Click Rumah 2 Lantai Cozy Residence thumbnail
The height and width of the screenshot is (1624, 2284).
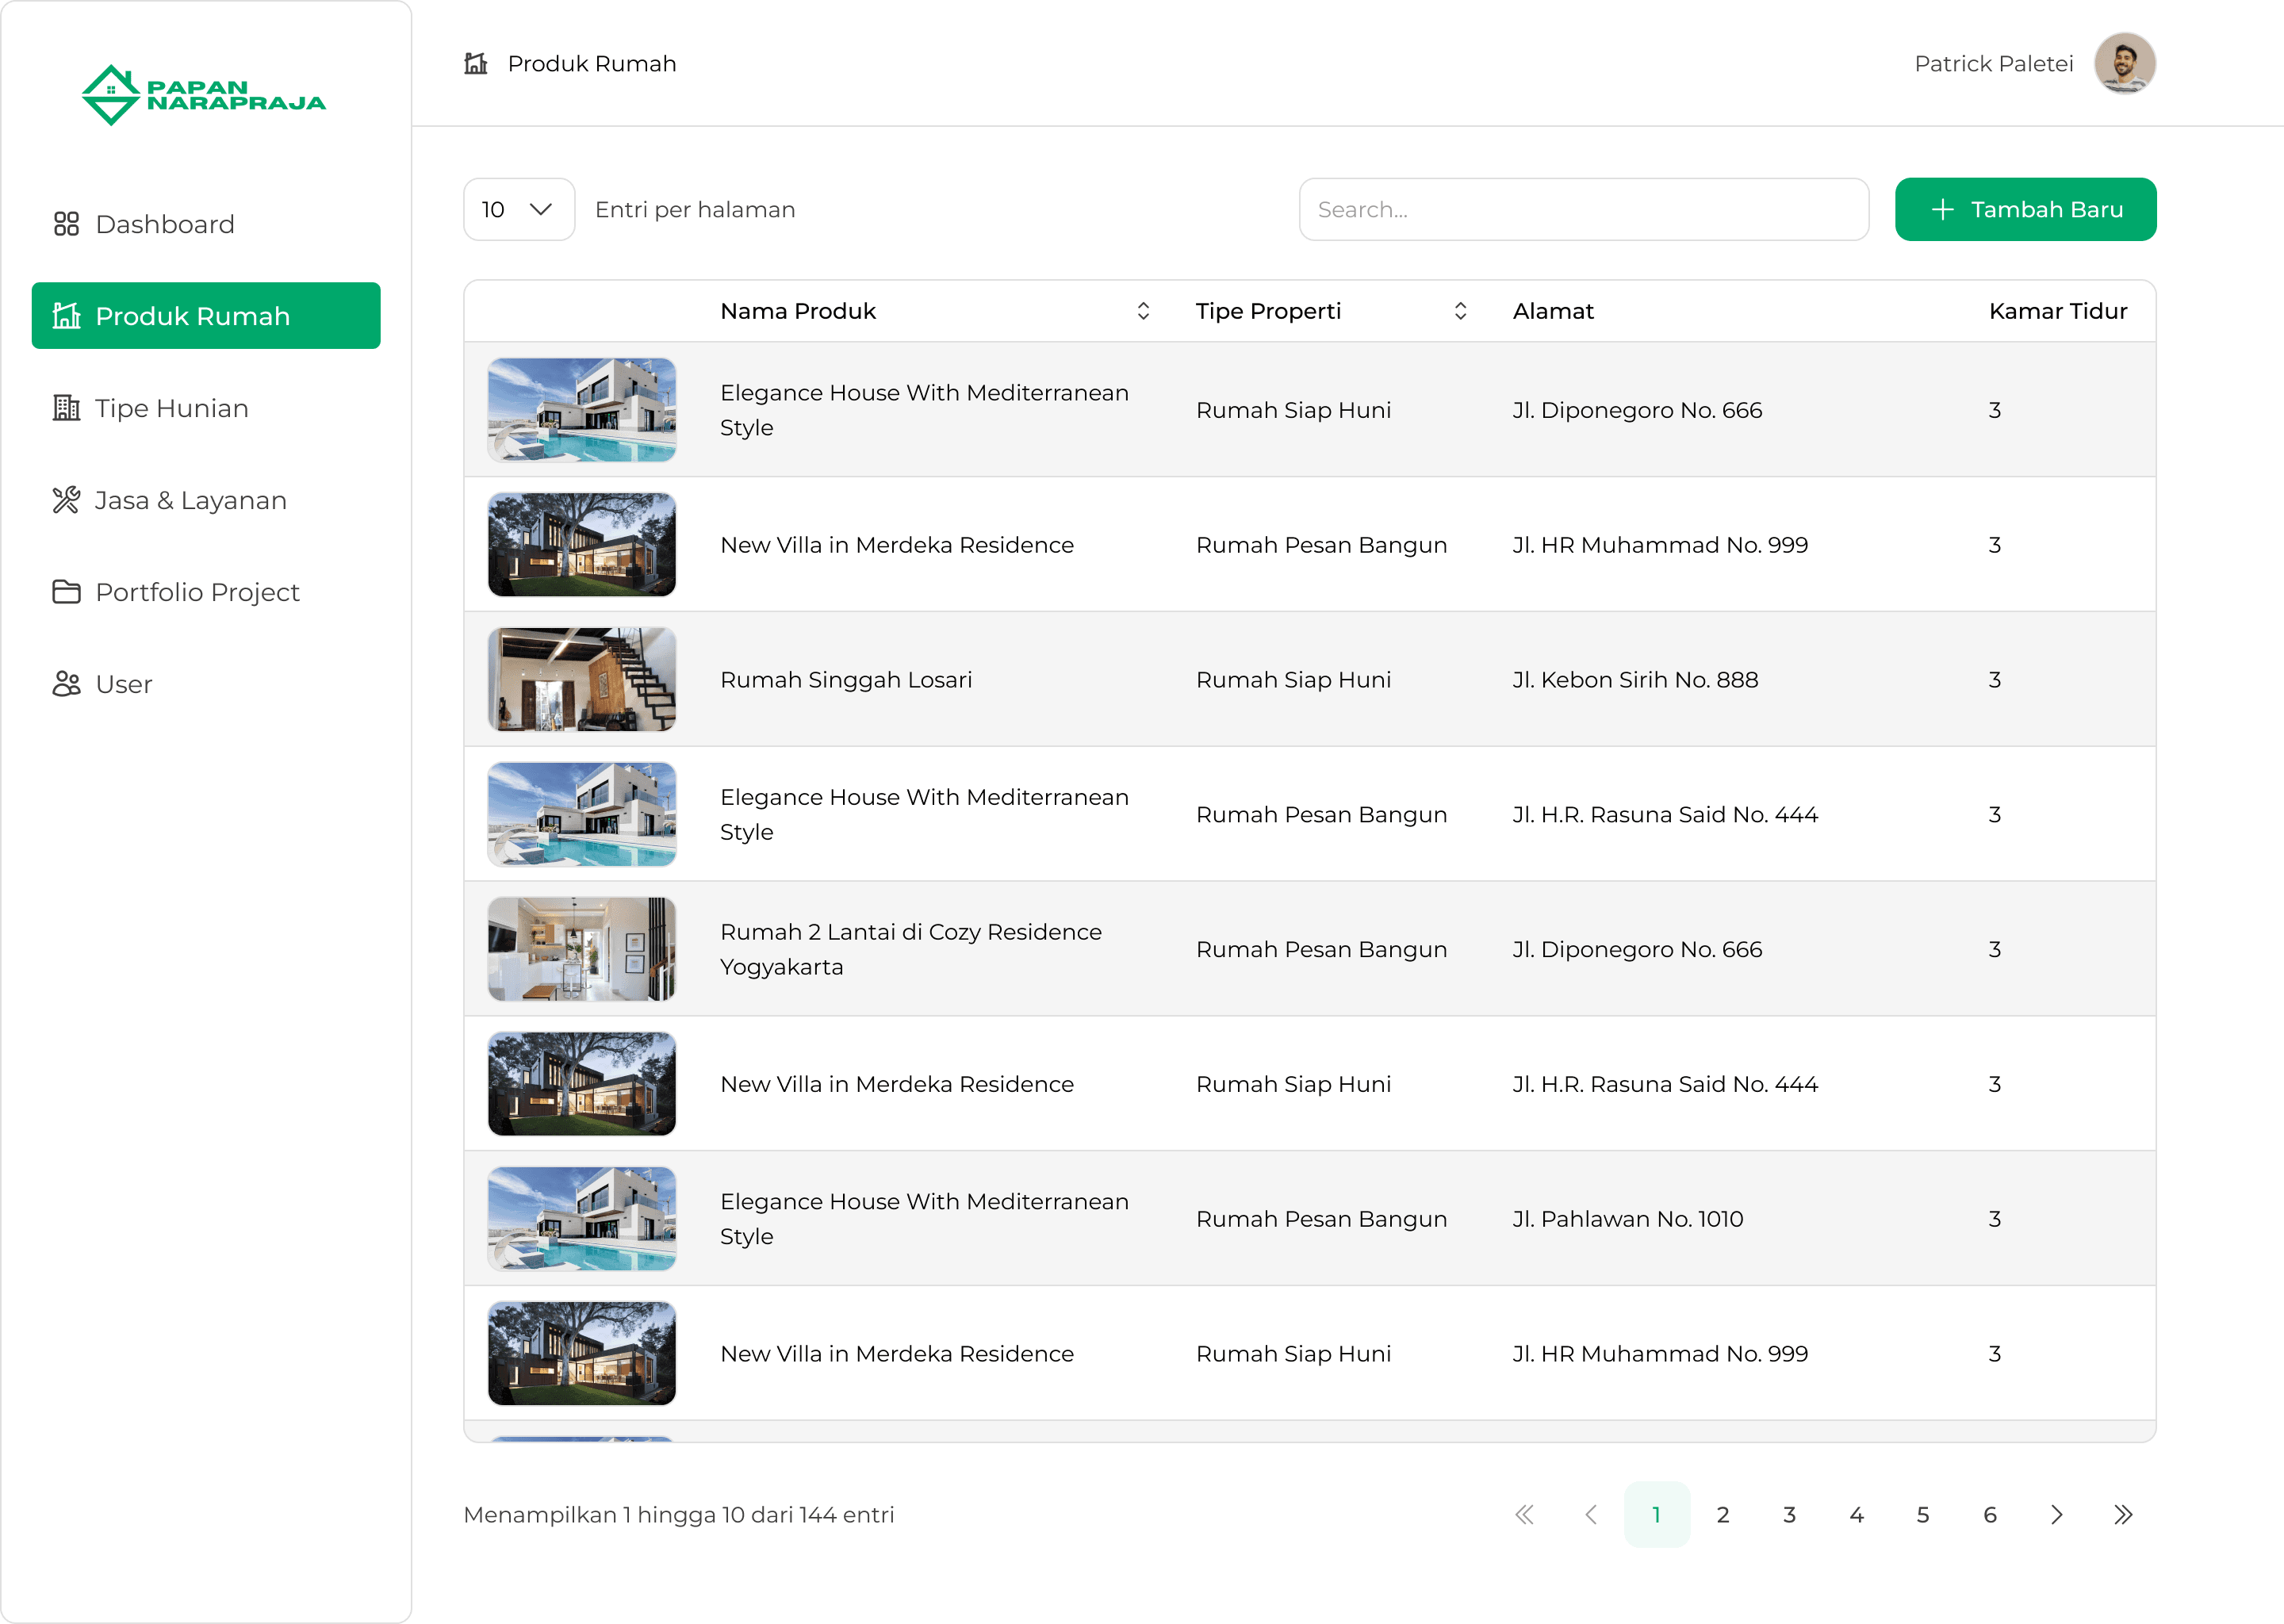581,949
